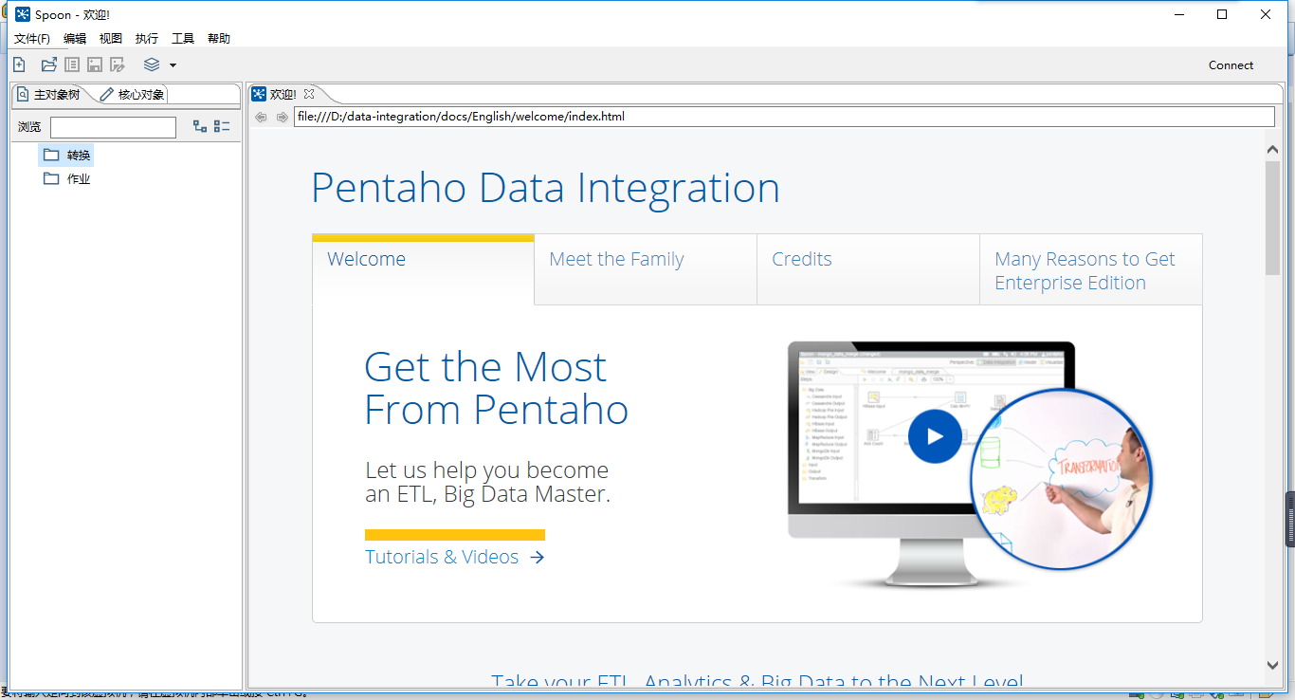
Task: Click the welcome page scroll-up arrow
Action: pos(1272,150)
